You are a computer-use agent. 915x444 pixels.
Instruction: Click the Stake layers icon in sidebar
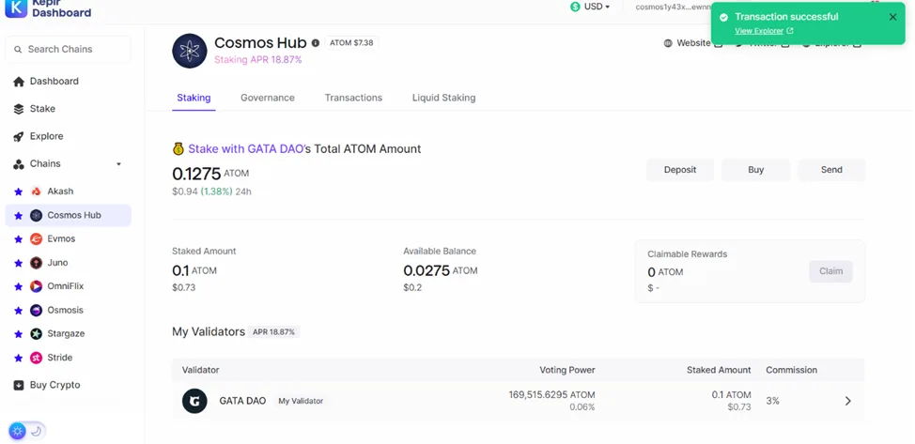[19, 109]
